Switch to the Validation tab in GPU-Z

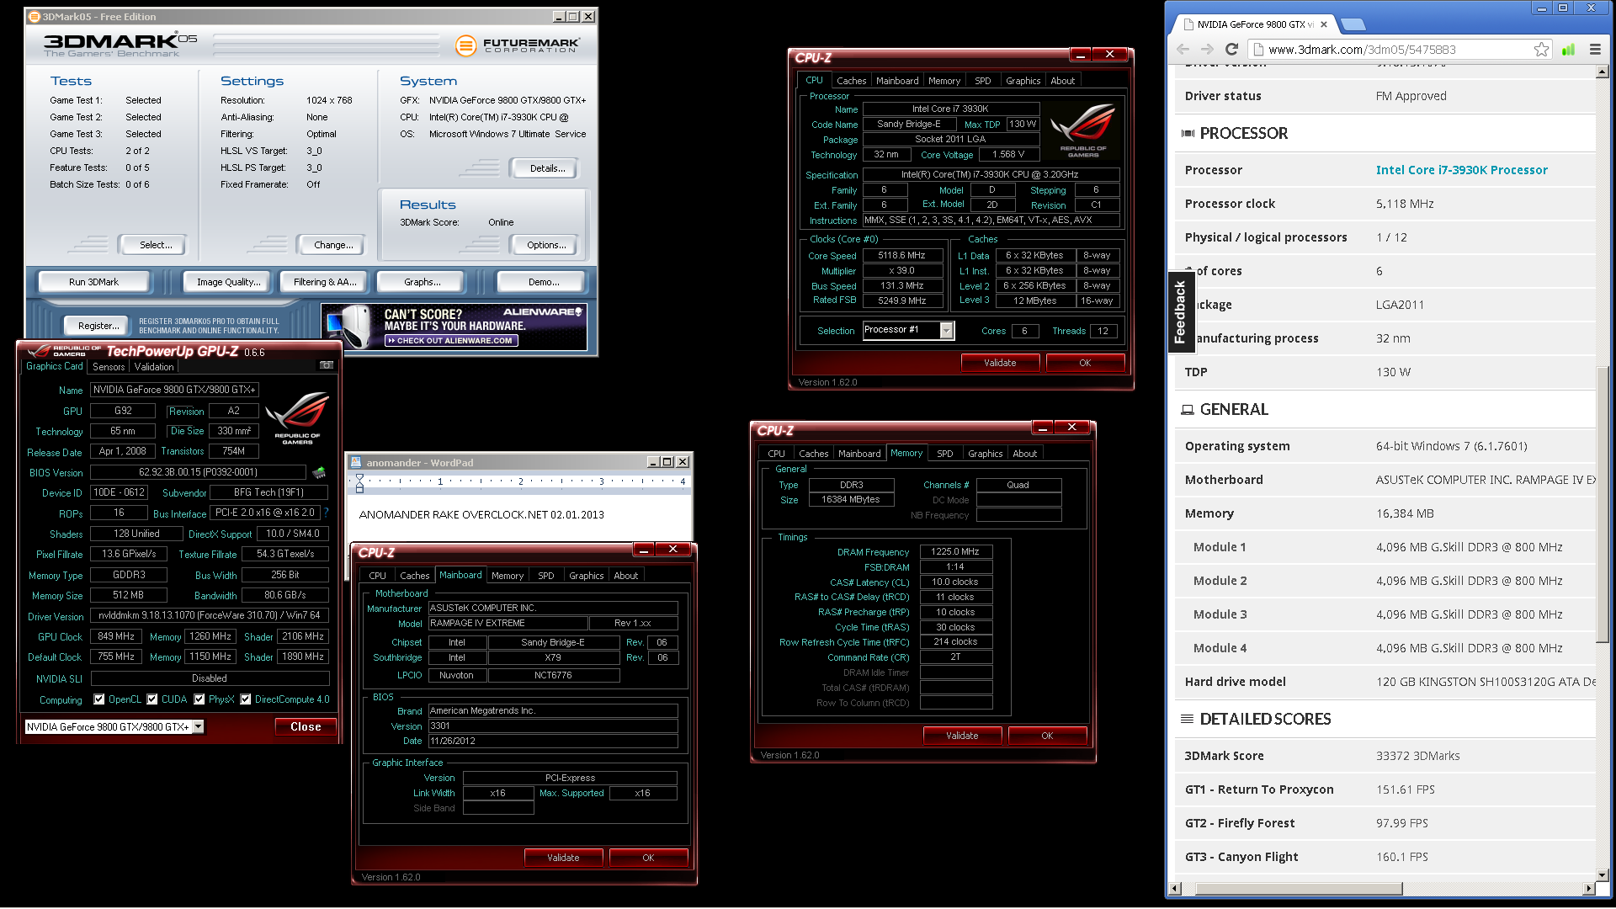(x=154, y=367)
